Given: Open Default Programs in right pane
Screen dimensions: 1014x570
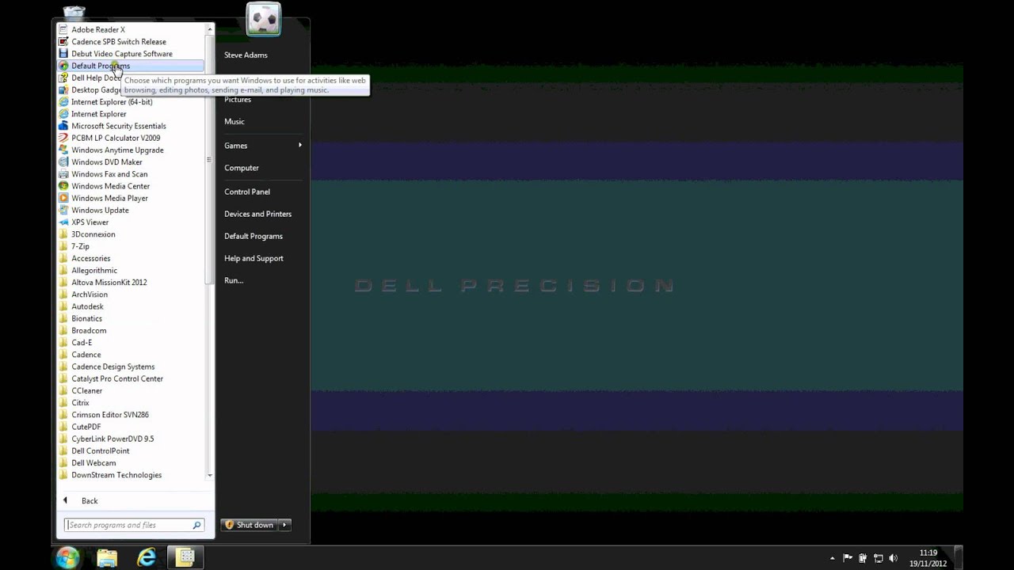Looking at the screenshot, I should click(x=253, y=236).
